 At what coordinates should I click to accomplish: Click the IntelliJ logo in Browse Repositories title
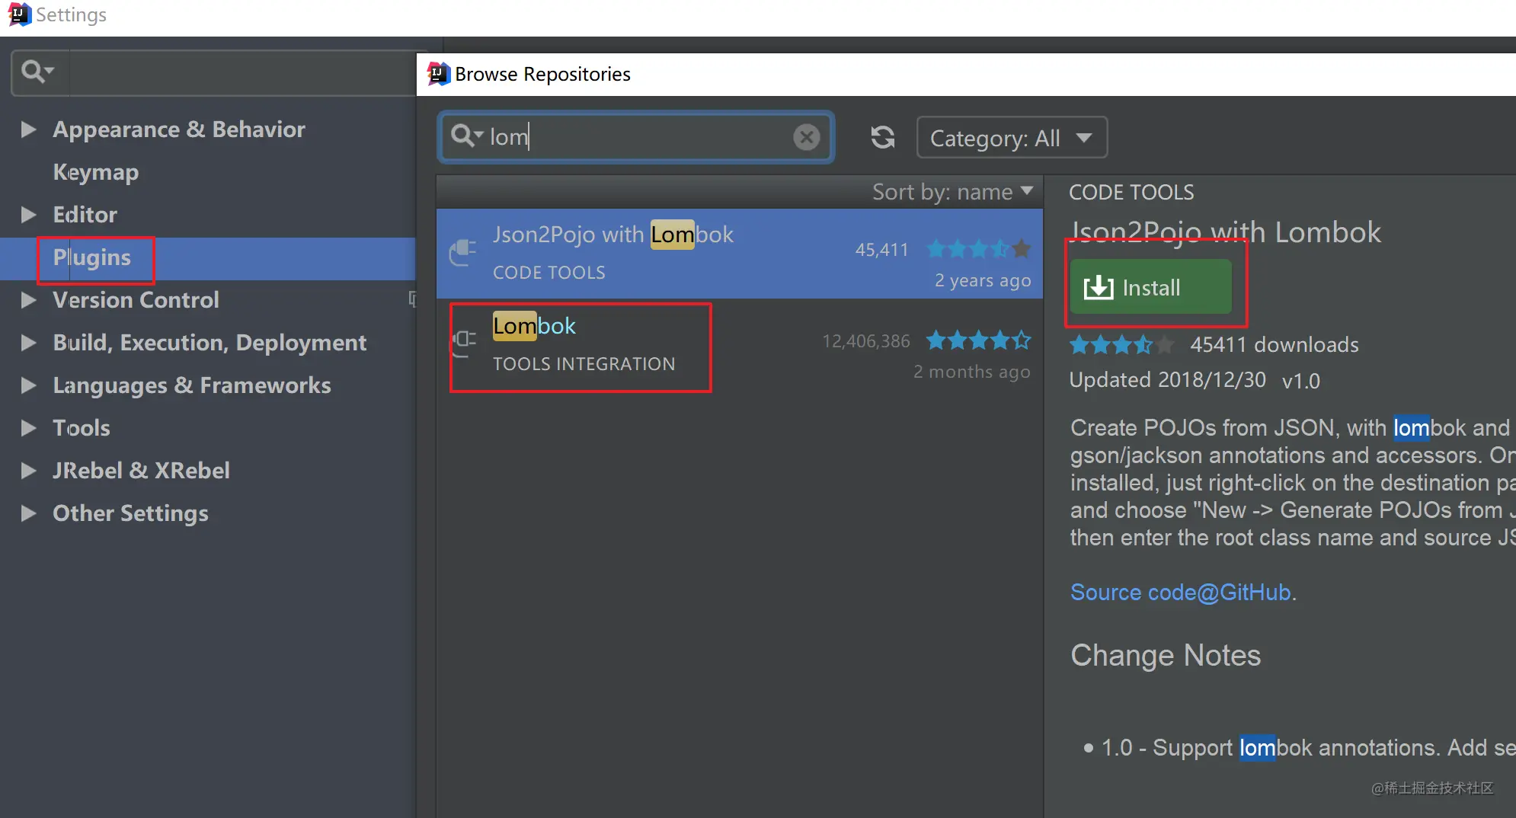point(438,74)
